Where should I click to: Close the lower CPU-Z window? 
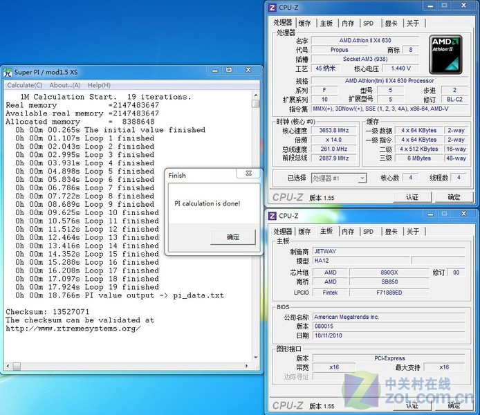tap(463, 214)
